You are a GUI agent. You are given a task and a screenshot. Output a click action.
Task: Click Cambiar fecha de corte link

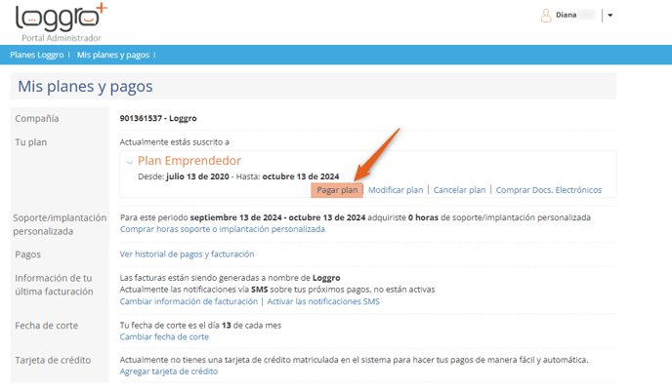point(164,336)
